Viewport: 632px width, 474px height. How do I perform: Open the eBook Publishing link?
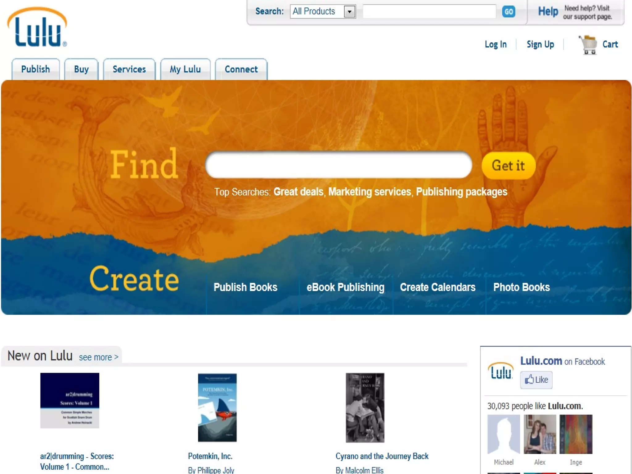click(345, 287)
